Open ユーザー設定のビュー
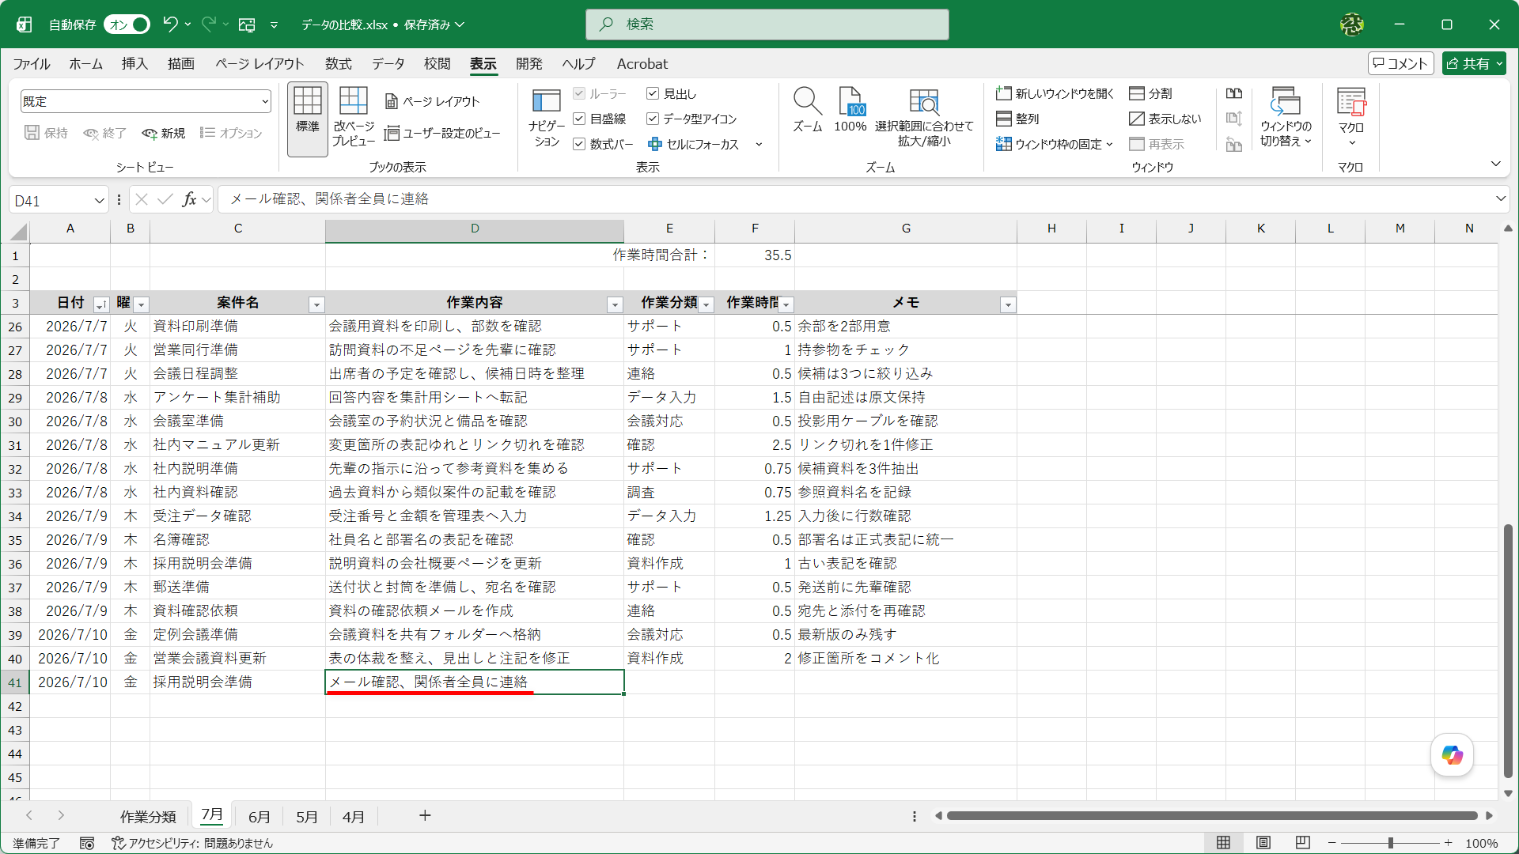 (x=442, y=133)
